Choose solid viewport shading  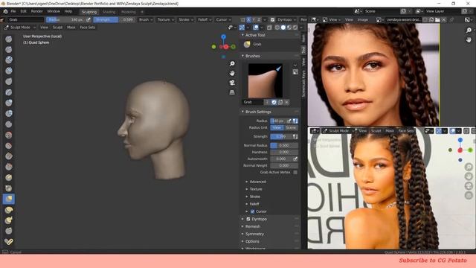tap(283, 28)
